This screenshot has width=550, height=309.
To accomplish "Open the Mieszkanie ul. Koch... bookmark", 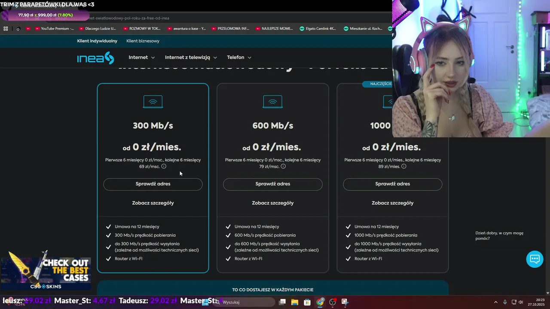I will pos(363,29).
